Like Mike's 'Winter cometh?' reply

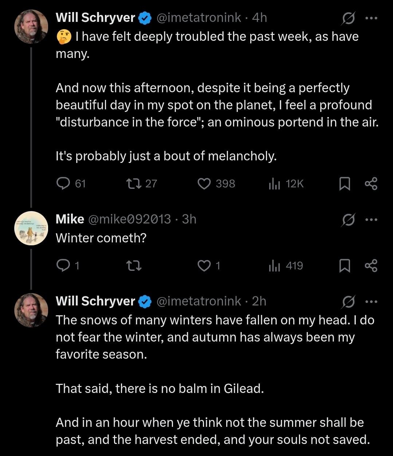pos(203,266)
